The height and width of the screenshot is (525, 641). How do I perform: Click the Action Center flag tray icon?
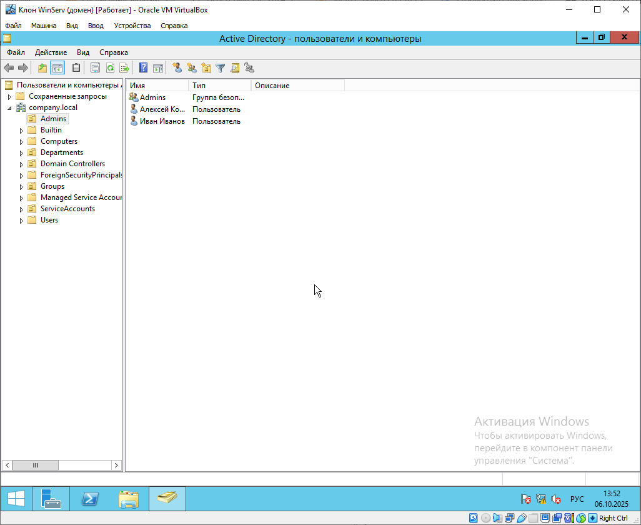point(525,499)
